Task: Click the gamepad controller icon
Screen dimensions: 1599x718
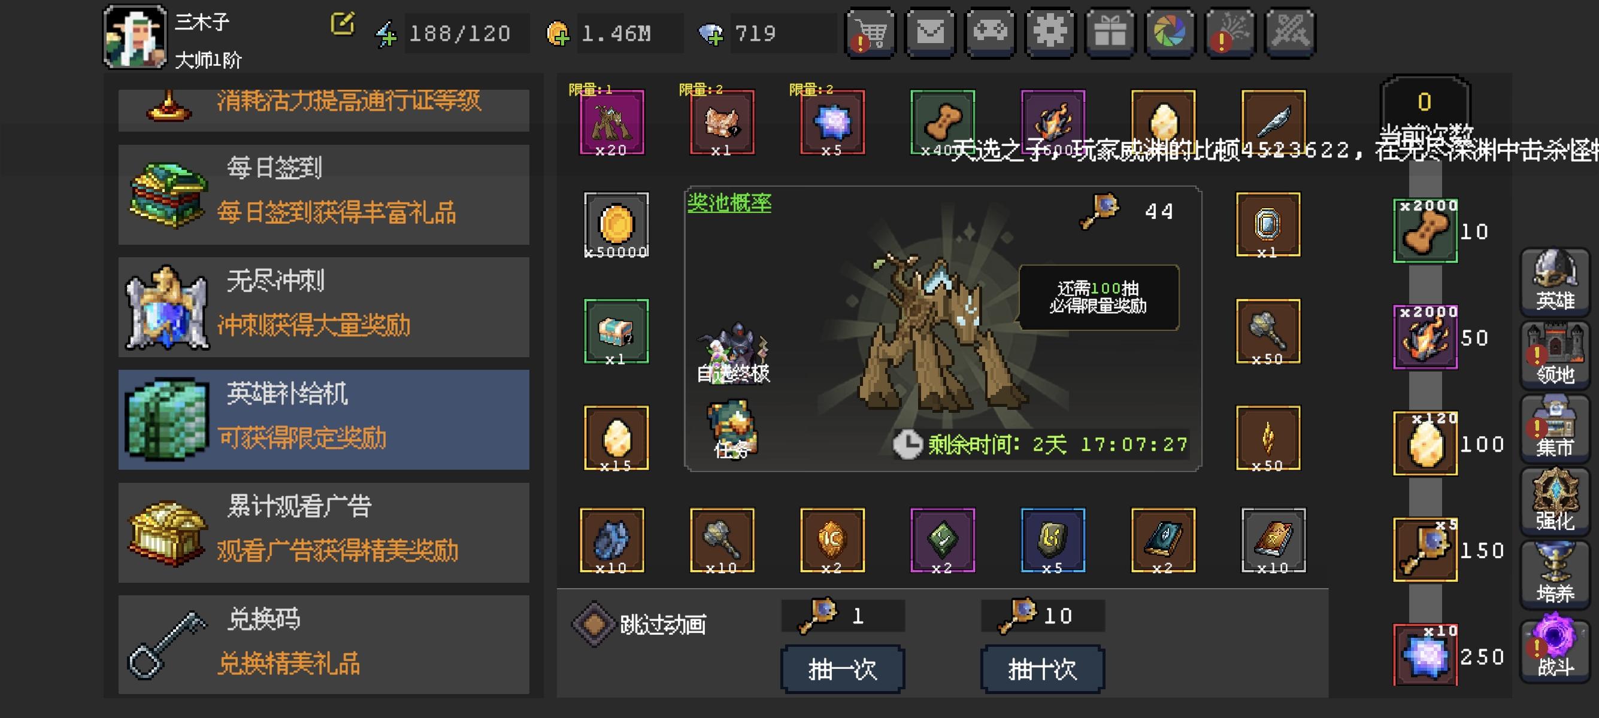Action: click(990, 33)
